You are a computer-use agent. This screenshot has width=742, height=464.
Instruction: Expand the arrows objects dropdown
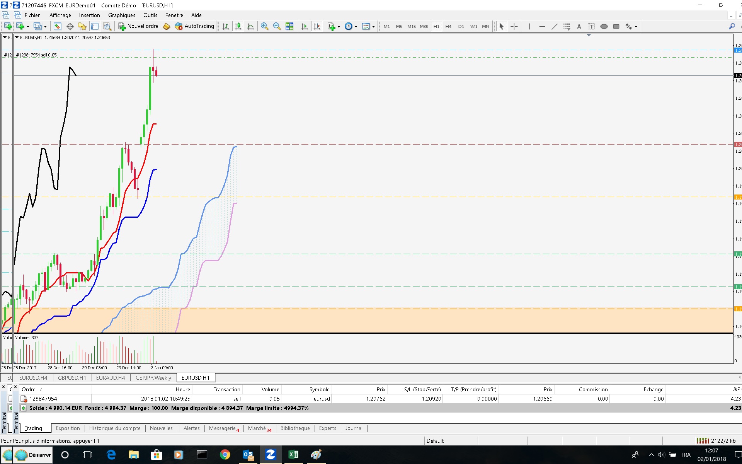[636, 27]
